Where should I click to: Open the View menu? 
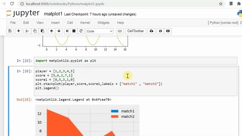click(x=40, y=23)
